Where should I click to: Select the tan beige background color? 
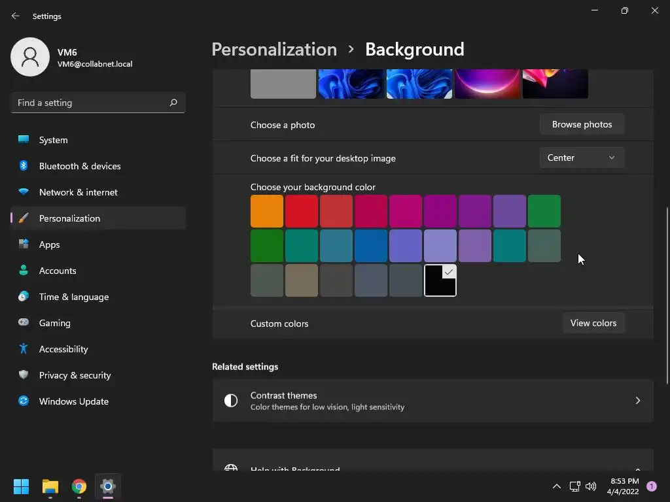[x=301, y=280]
